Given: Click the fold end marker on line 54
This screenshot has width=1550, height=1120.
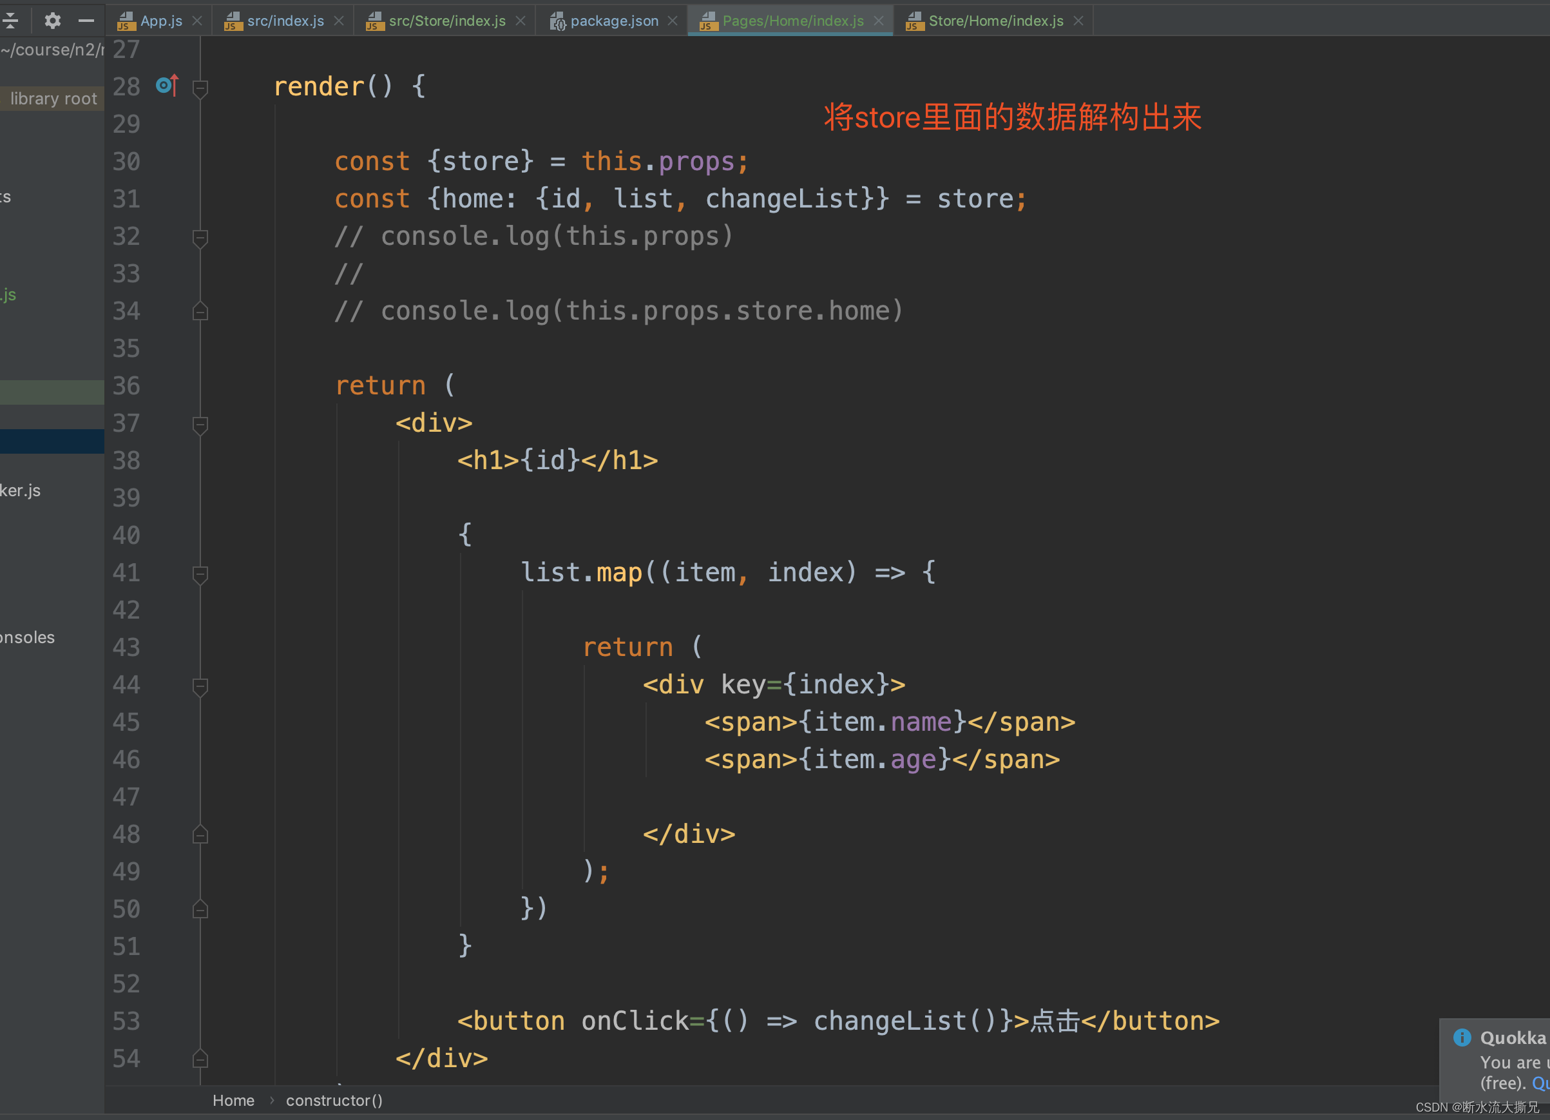Looking at the screenshot, I should click(200, 1059).
